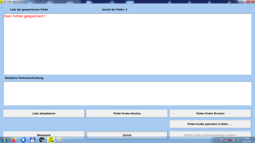Image resolution: width=255 pixels, height=143 pixels.
Task: Click Fehler-Codes speichern in Datei
Action: click(x=210, y=124)
